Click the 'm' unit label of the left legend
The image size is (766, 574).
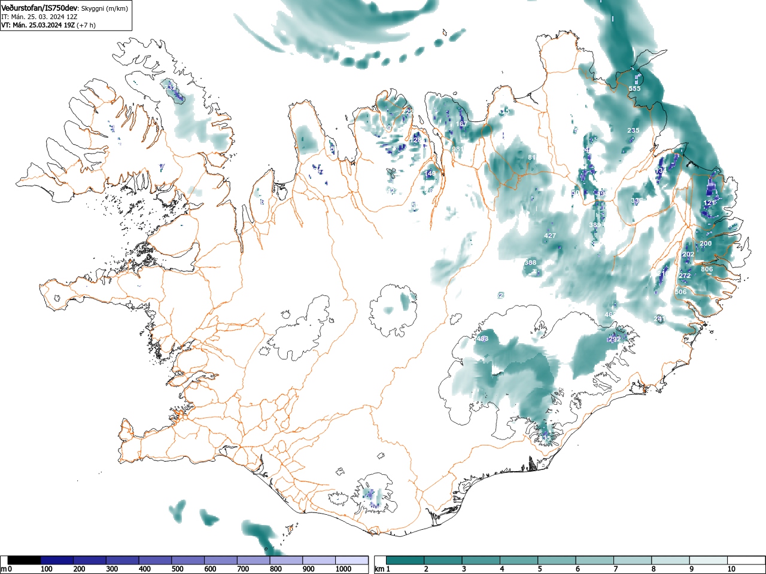click(x=3, y=569)
